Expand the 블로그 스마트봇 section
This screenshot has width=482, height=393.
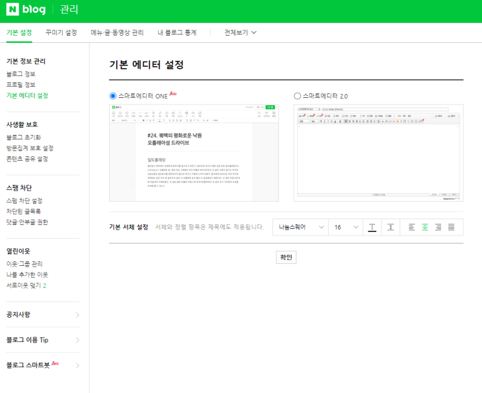(43, 365)
